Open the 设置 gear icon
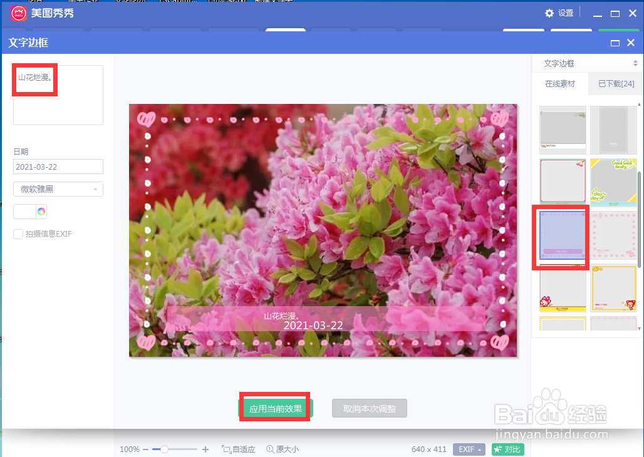This screenshot has width=644, height=457. [549, 13]
